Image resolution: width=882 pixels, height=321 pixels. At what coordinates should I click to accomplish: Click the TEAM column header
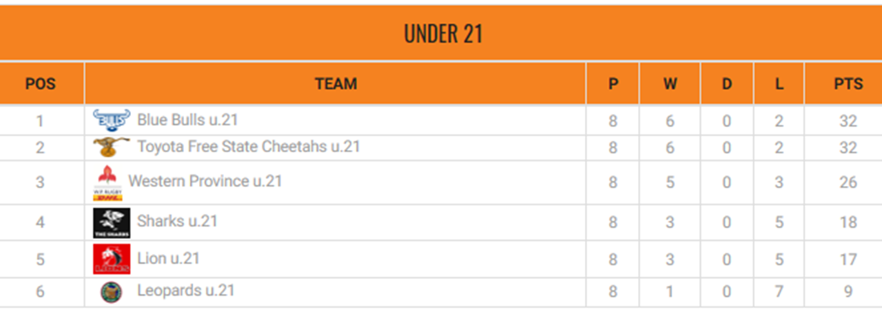[336, 83]
